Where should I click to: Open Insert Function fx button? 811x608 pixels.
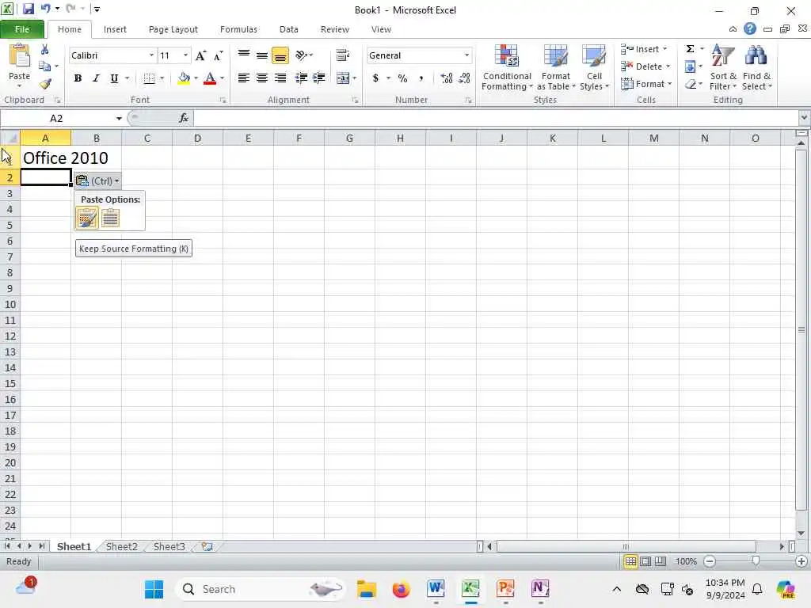click(x=184, y=118)
